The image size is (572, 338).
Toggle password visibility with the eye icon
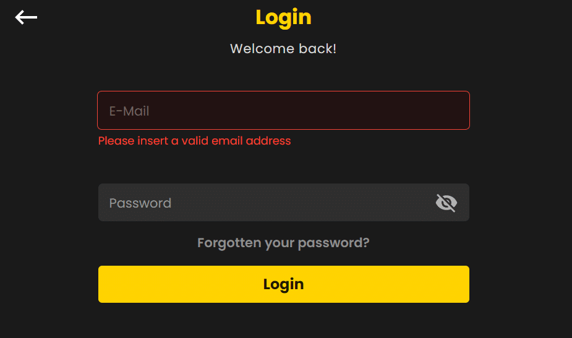(446, 203)
